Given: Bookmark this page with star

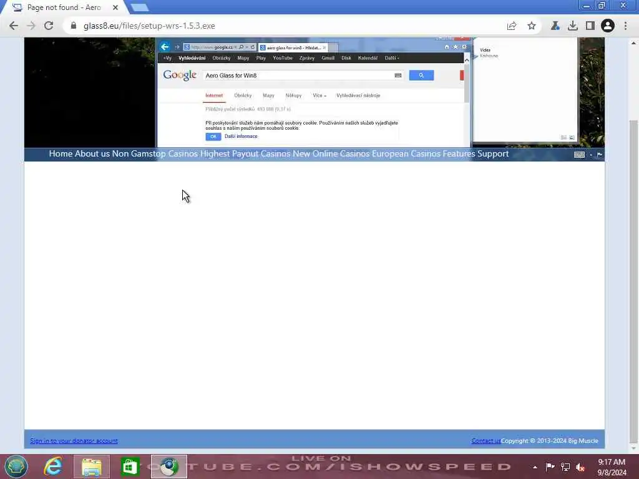Looking at the screenshot, I should pos(532,26).
